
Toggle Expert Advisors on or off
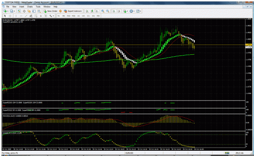(x=73, y=11)
